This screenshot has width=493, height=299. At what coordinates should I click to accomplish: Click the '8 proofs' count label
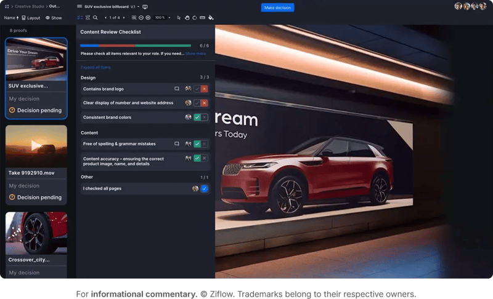pyautogui.click(x=18, y=30)
